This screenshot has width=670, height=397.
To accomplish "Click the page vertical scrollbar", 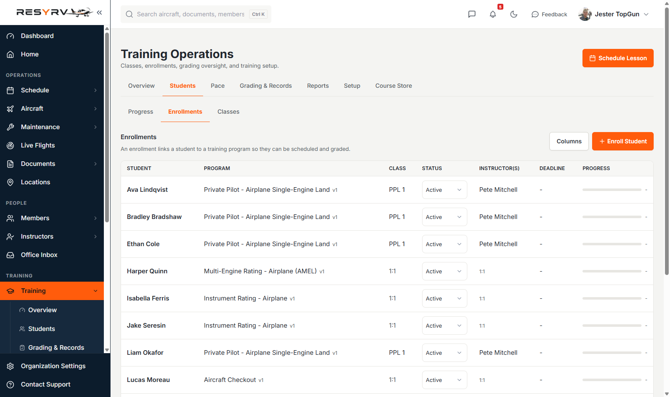I will [x=667, y=140].
